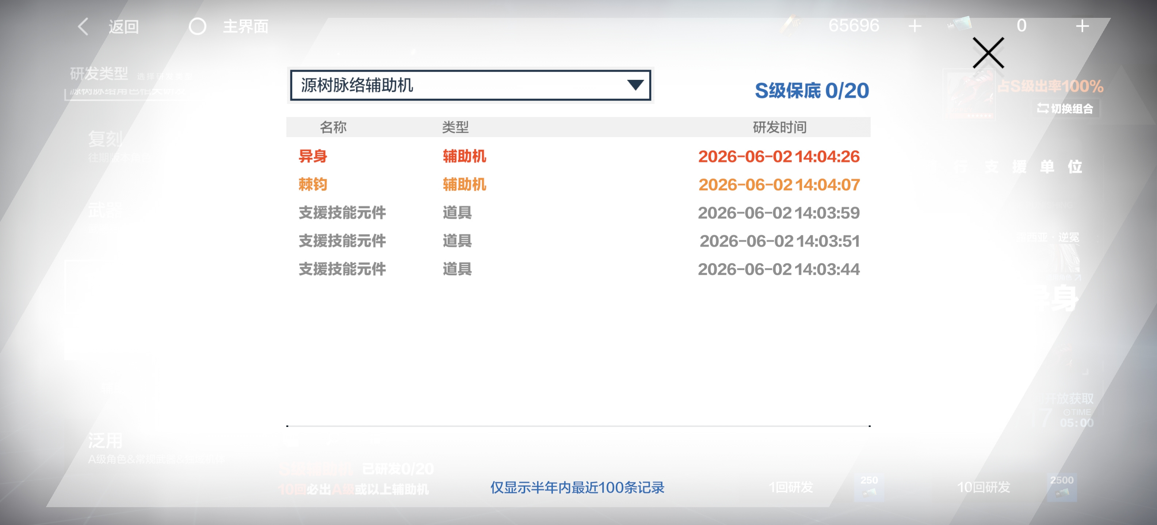1157x525 pixels.
Task: Tap the plus beside the 0 card balance
Action: coord(1082,26)
